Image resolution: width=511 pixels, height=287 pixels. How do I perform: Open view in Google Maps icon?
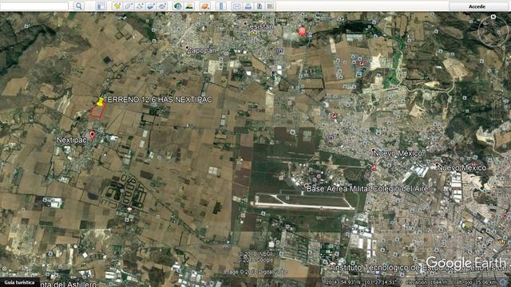tap(271, 6)
